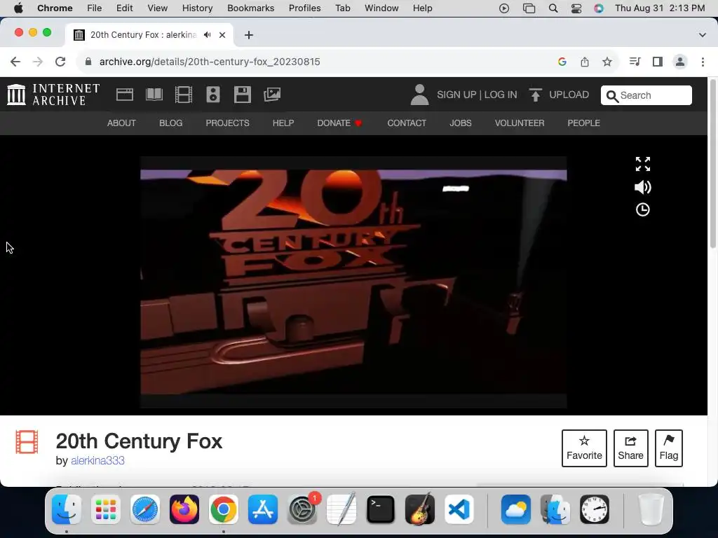718x538 pixels.
Task: Open ABOUT navigation item
Action: pyautogui.click(x=121, y=123)
